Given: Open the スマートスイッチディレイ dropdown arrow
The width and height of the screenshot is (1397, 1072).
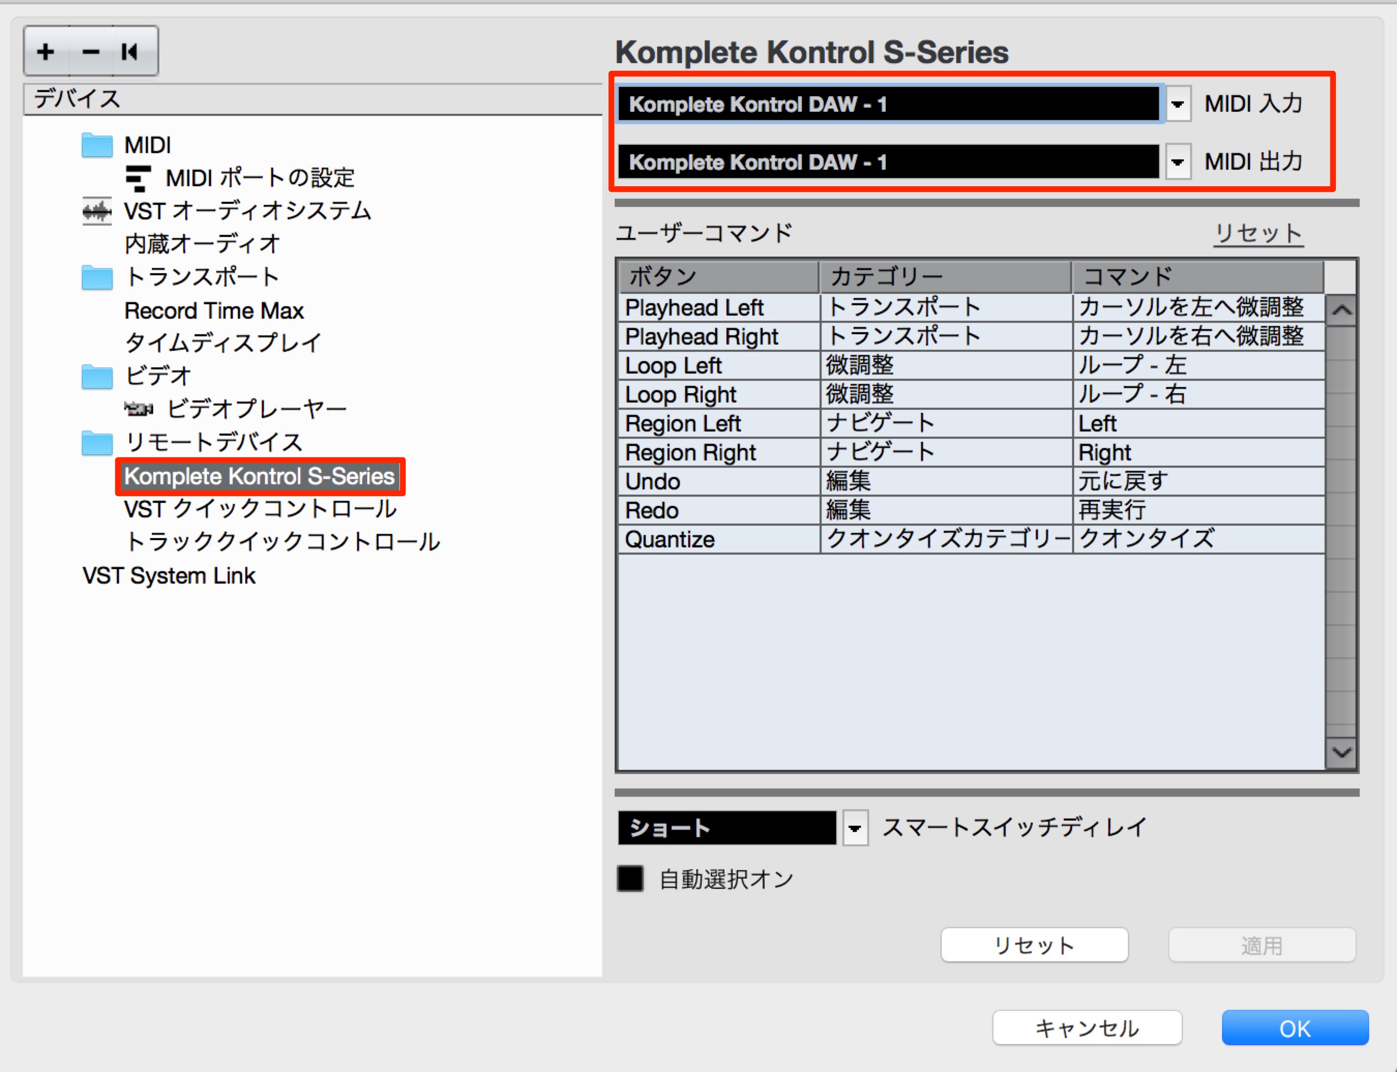Looking at the screenshot, I should [855, 828].
